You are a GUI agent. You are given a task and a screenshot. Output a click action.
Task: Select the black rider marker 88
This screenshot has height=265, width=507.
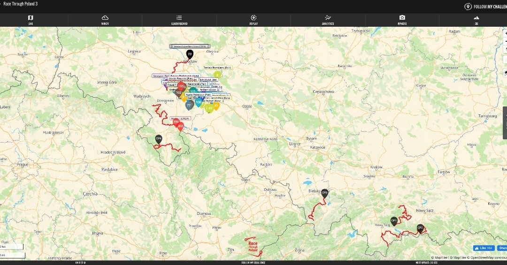pos(190,54)
